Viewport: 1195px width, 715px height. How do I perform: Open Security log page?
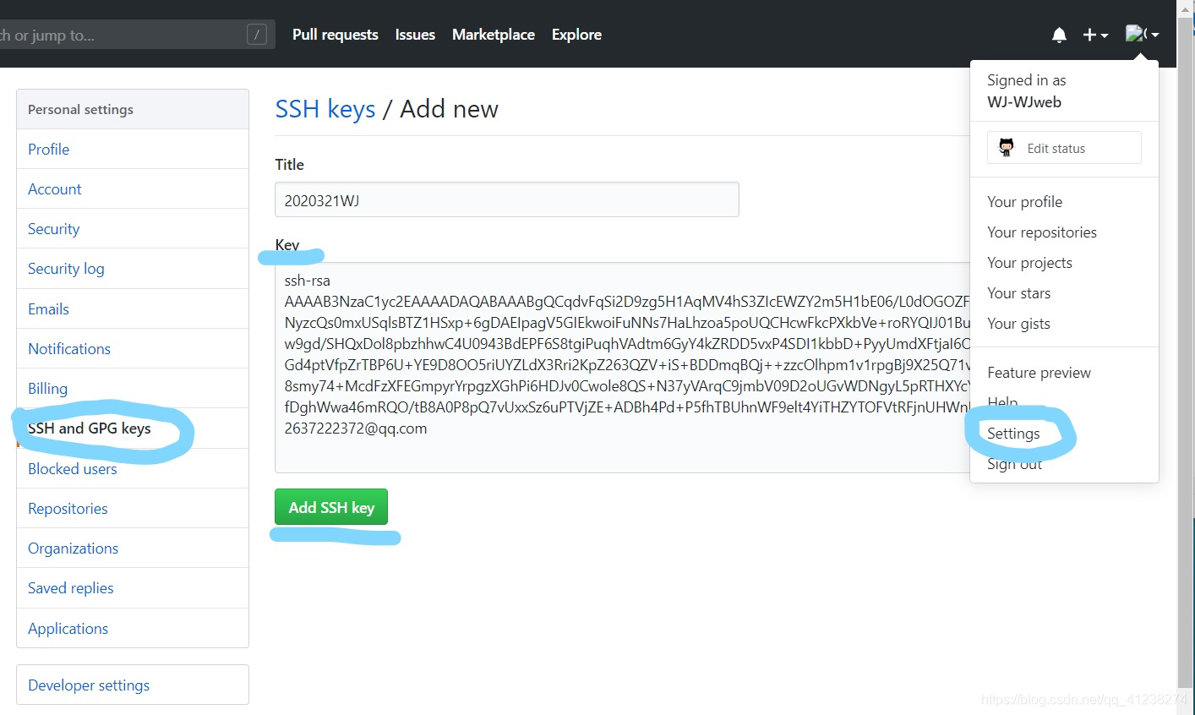[133, 269]
